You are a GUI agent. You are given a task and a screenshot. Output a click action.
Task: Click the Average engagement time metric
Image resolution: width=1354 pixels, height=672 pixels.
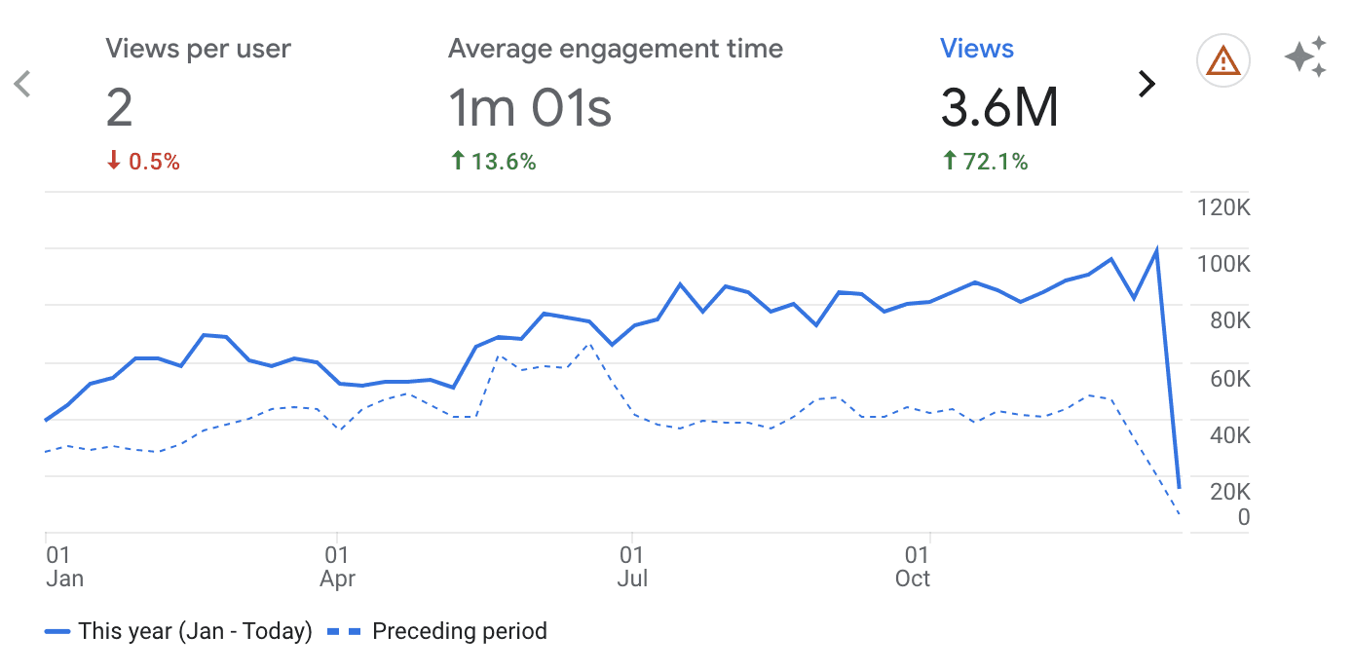click(x=615, y=48)
